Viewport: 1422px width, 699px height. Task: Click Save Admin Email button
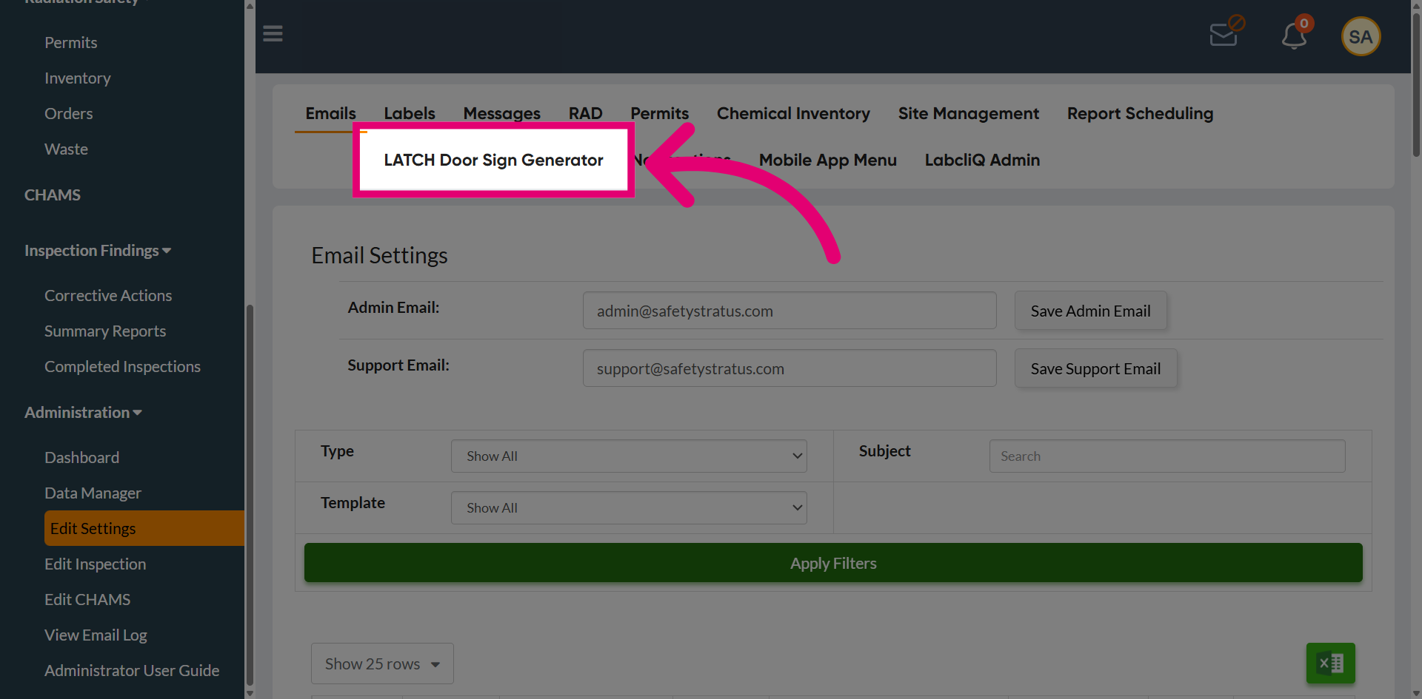[1090, 311]
